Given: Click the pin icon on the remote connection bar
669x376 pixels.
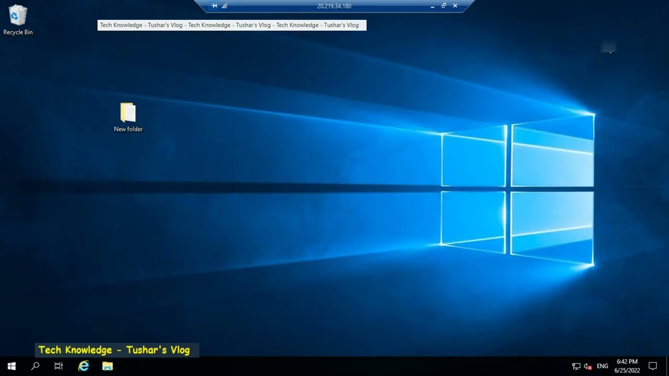Looking at the screenshot, I should [214, 6].
